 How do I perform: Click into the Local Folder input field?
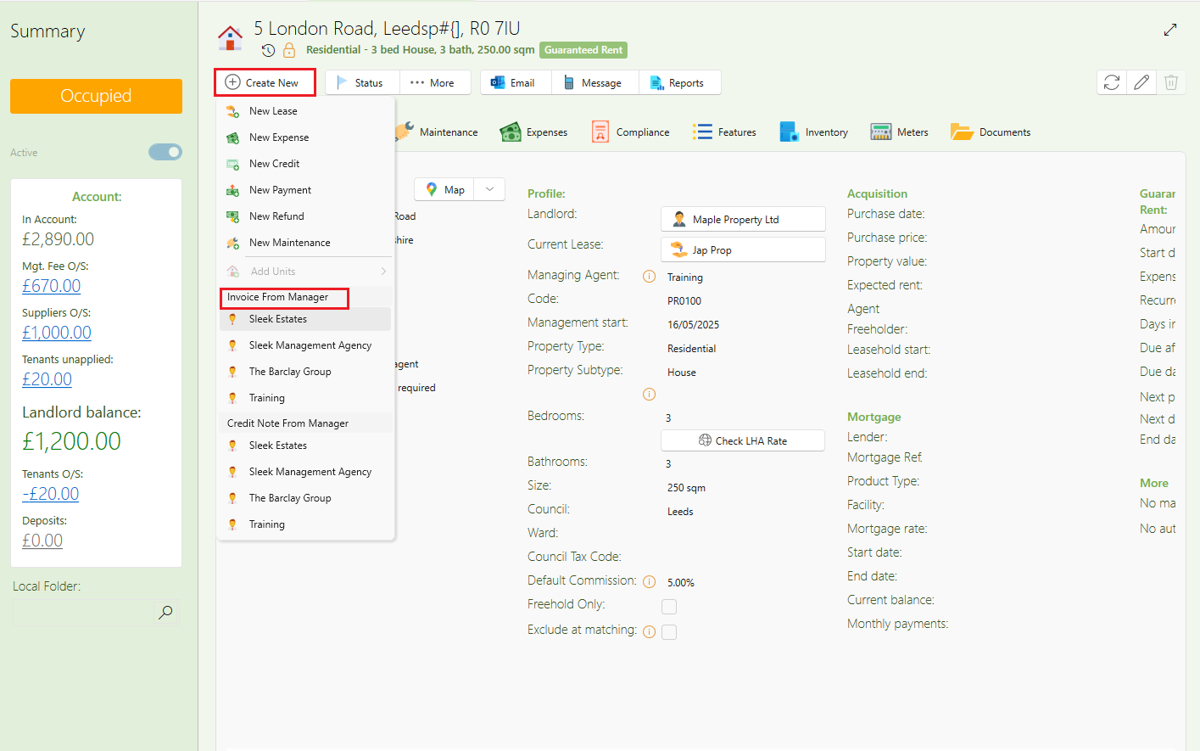click(82, 613)
